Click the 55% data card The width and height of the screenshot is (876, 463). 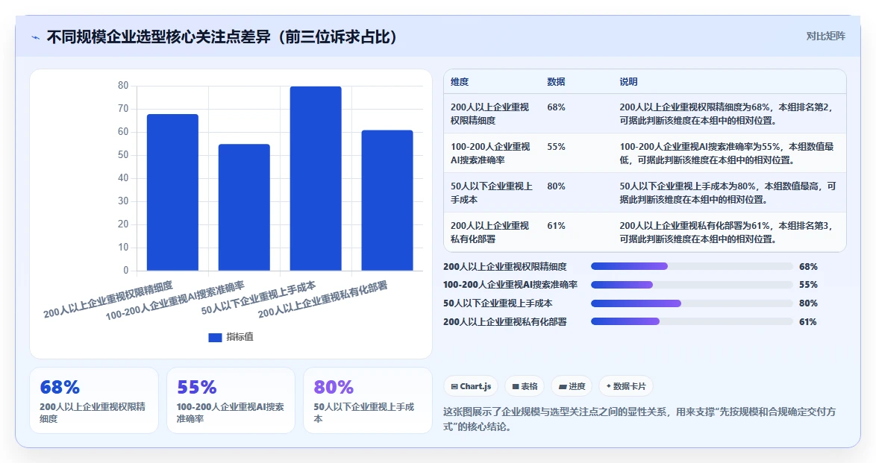(x=231, y=400)
